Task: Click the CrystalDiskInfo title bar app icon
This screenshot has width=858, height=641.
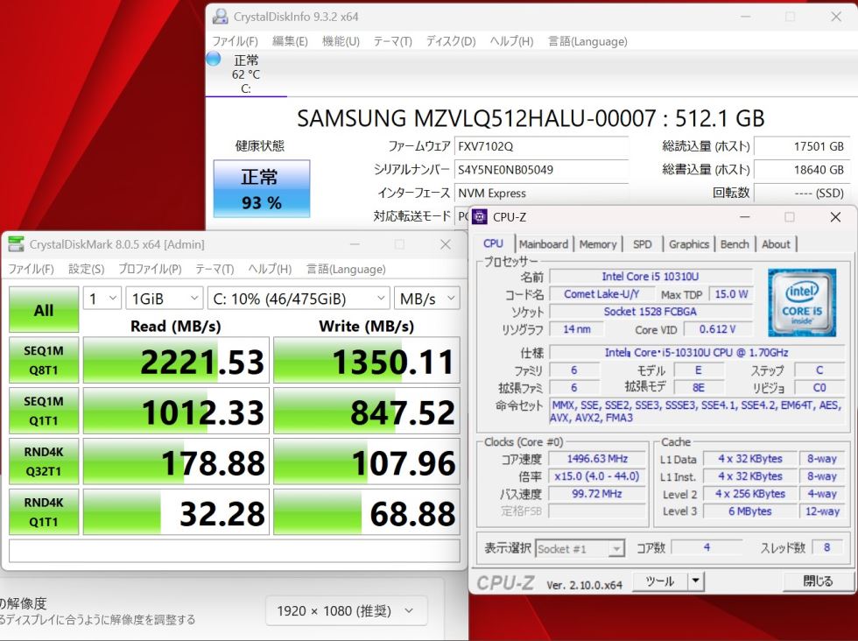Action: [x=220, y=17]
